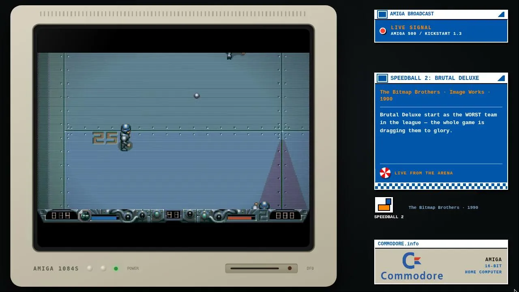The image size is (519, 292).
Task: Click the center match timer display
Action: pyautogui.click(x=173, y=215)
